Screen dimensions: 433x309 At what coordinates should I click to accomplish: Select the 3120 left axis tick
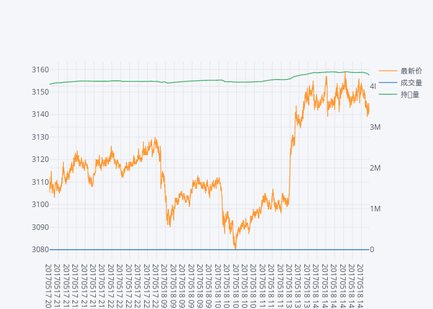tap(40, 159)
